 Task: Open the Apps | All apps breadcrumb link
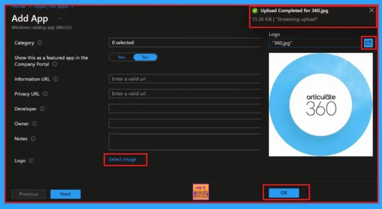click(51, 7)
